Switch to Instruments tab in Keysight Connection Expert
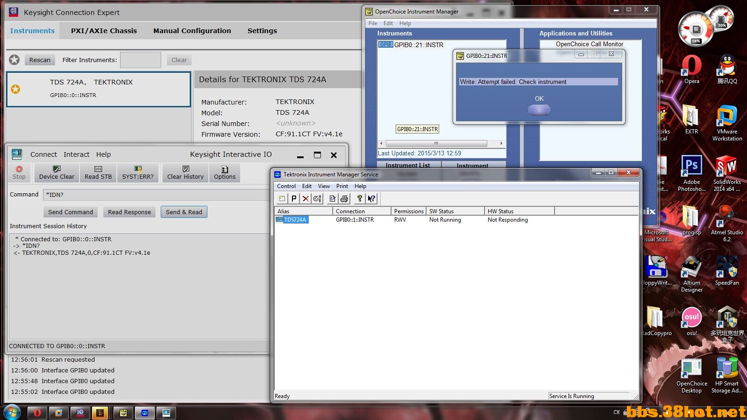Image resolution: width=747 pixels, height=420 pixels. (32, 31)
